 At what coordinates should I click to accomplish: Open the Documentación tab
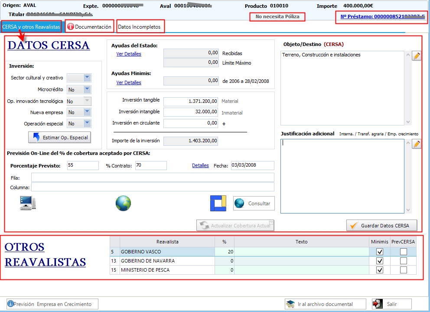click(90, 26)
